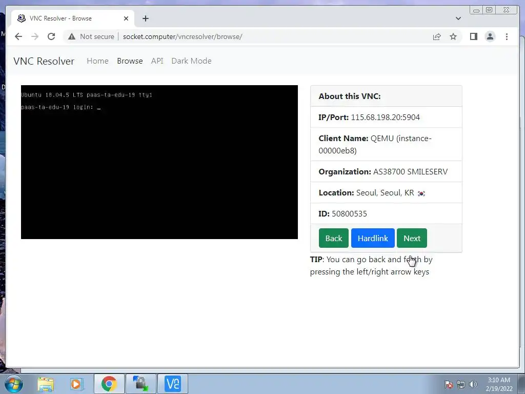Screen dimensions: 525x394
Task: Click the Chrome taskbar icon
Action: point(109,384)
